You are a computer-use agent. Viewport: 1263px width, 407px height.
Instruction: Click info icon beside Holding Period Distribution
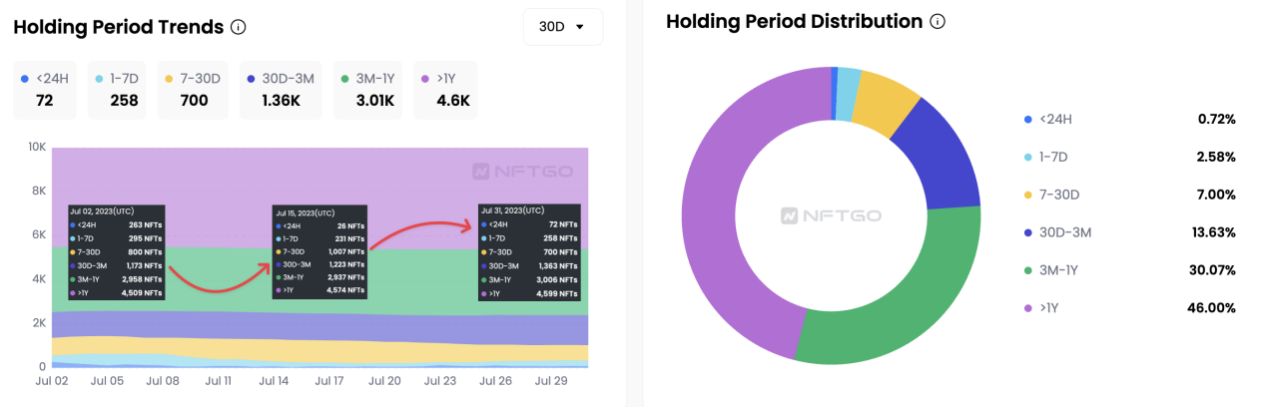tap(937, 21)
